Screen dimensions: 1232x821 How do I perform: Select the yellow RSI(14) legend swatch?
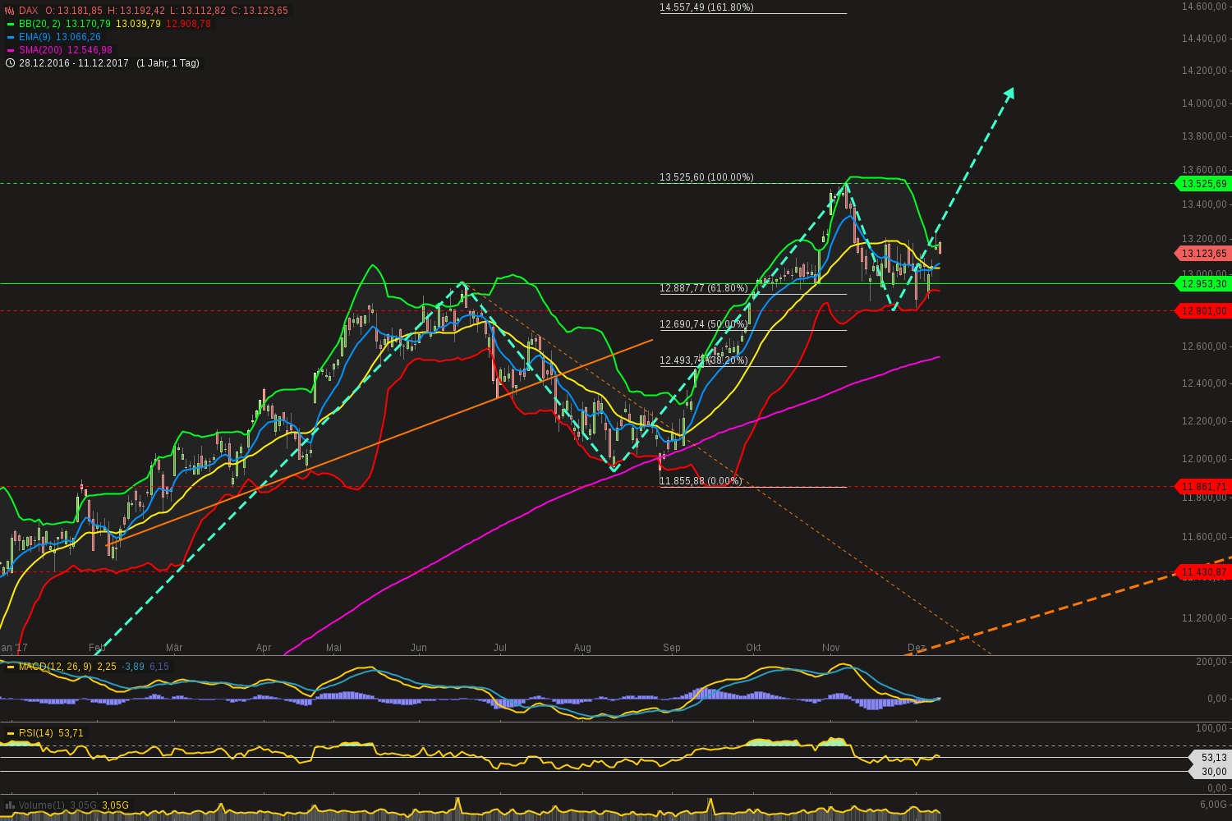pyautogui.click(x=11, y=733)
